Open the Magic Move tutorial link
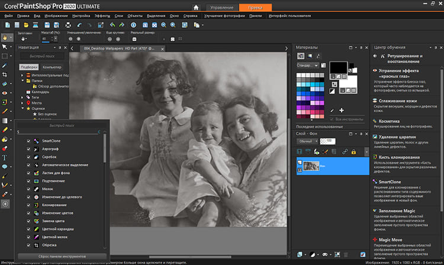This screenshot has height=265, width=444. pos(390,240)
